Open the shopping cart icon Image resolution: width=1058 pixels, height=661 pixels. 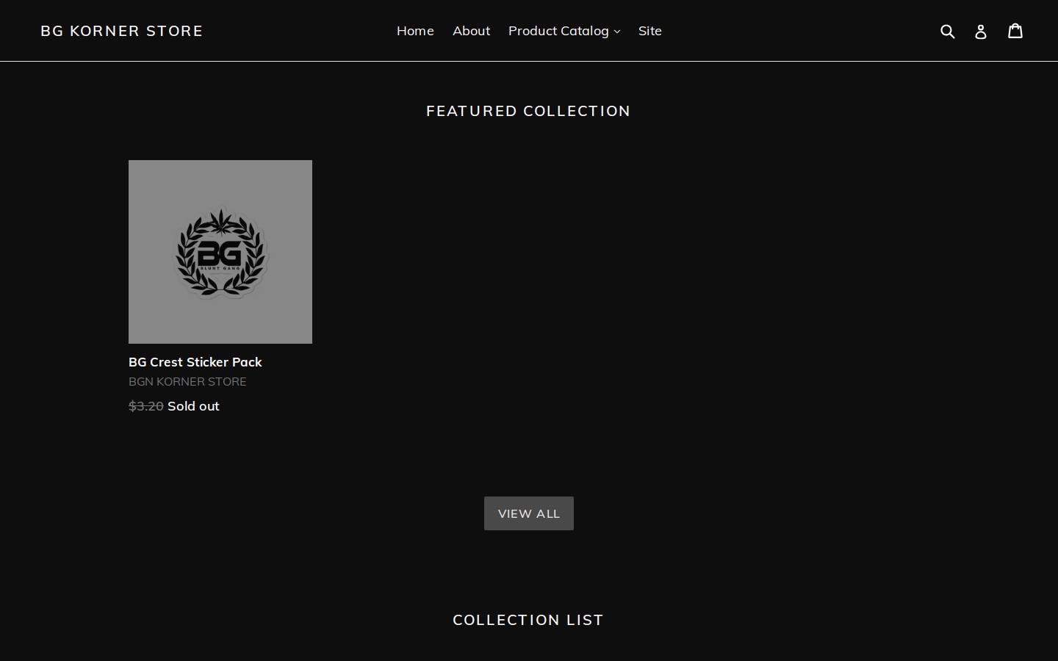coord(1015,30)
